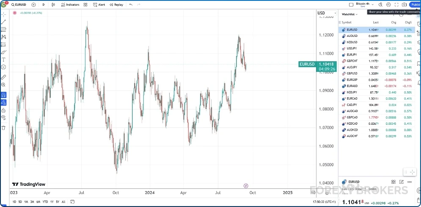Click the Publish button

point(415,5)
